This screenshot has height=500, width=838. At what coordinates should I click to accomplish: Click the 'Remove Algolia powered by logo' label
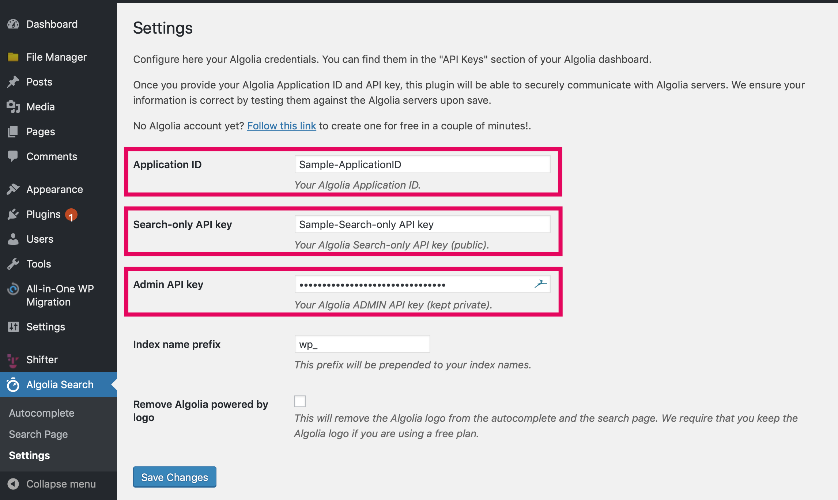tap(200, 411)
